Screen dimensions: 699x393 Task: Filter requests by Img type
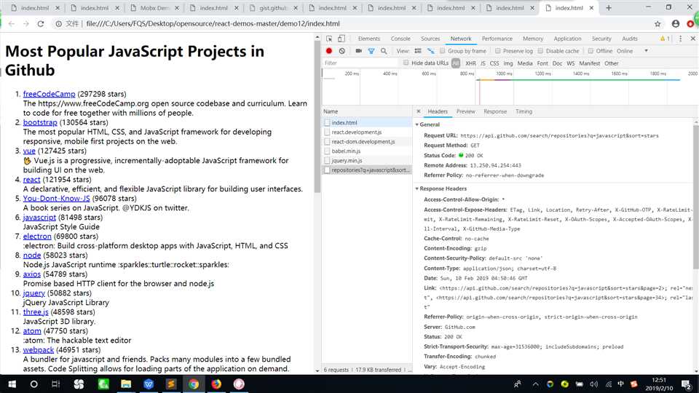[x=508, y=63]
